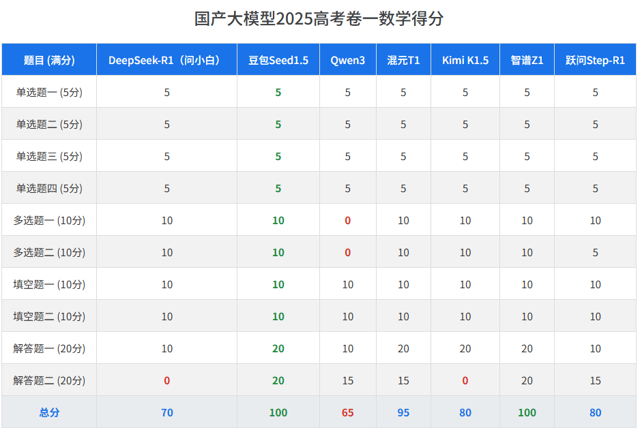The image size is (640, 430).
Task: Select the Qwen3 column header
Action: pyautogui.click(x=348, y=61)
